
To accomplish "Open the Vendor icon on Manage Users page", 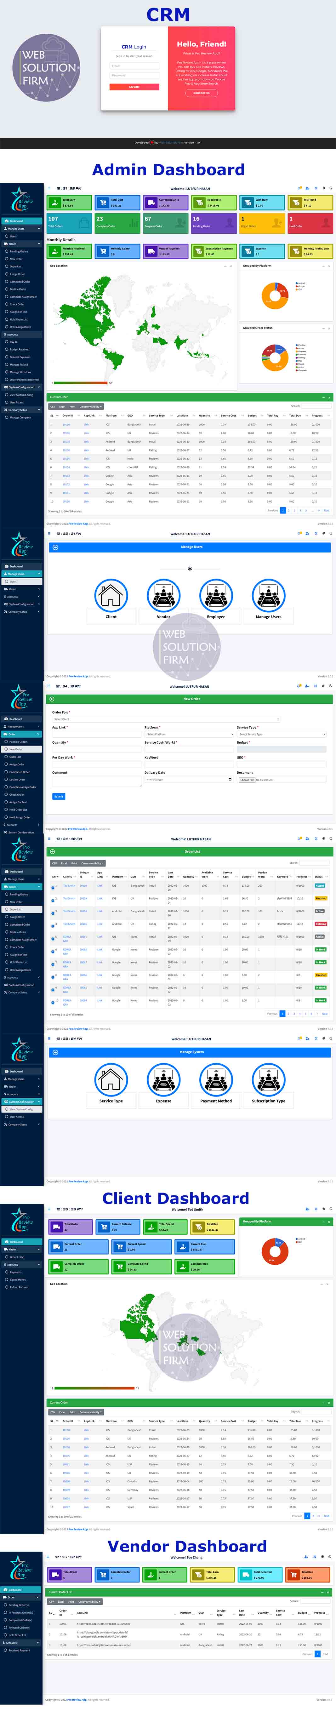I will click(x=163, y=595).
